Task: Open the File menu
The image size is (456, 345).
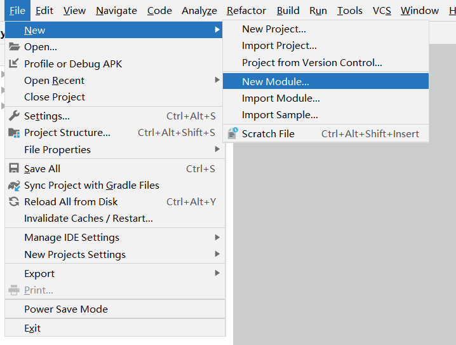Action: pyautogui.click(x=17, y=10)
